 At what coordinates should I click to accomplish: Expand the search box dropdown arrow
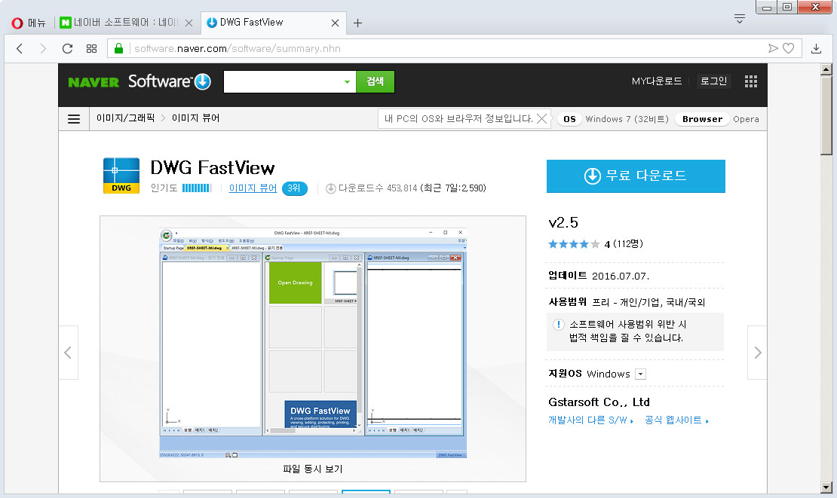coord(347,81)
